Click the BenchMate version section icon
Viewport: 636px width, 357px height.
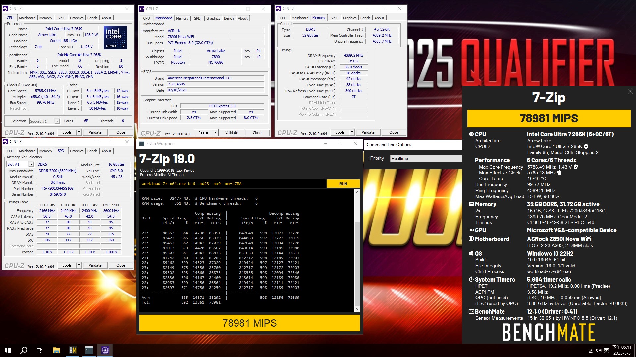(471, 311)
